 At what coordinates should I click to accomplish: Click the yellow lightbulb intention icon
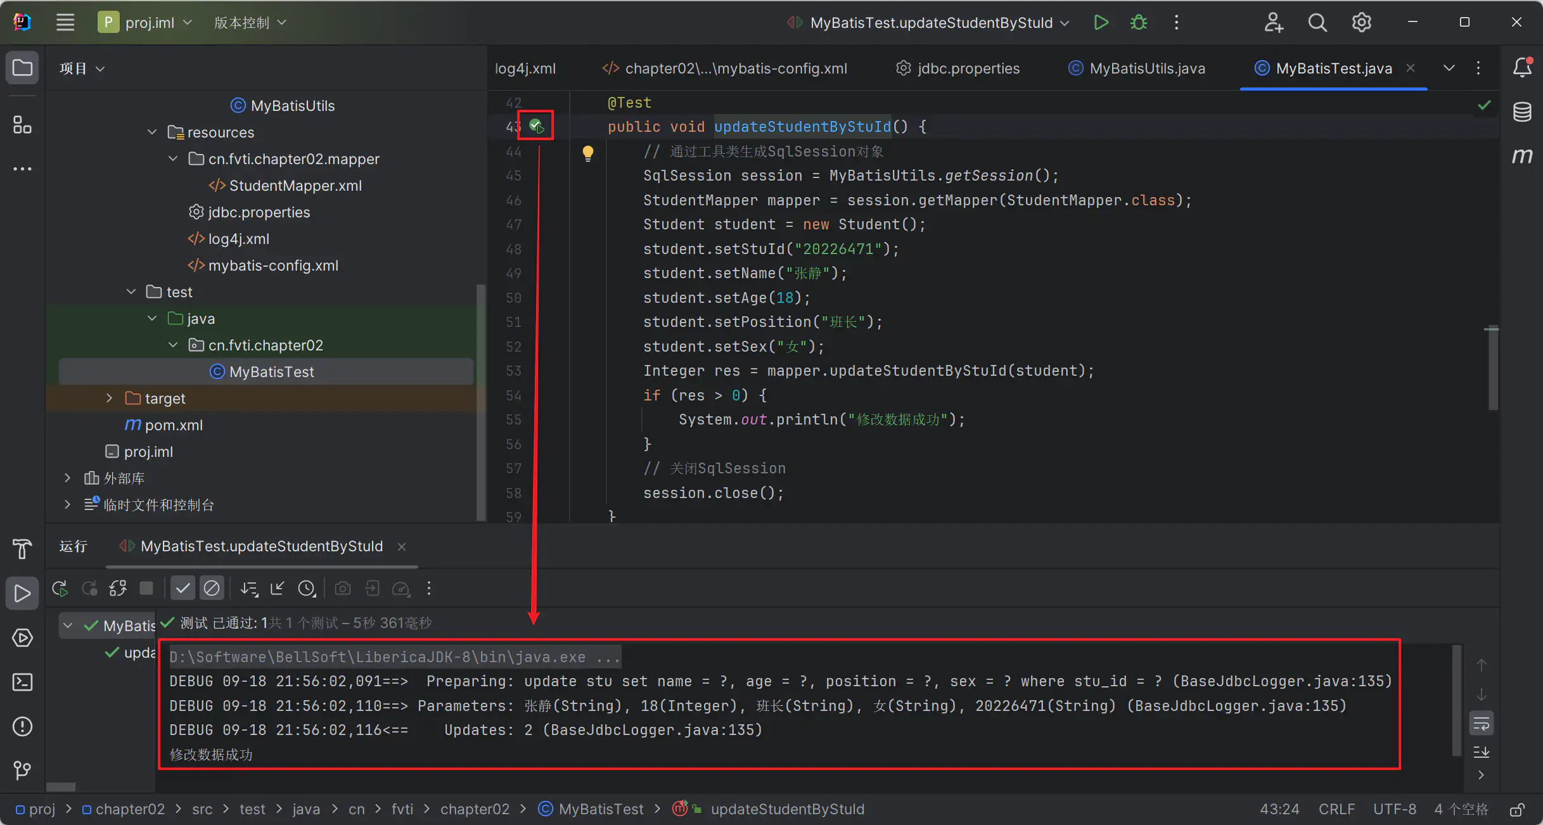587,153
